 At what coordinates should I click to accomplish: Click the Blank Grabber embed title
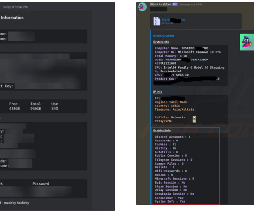coord(164,36)
